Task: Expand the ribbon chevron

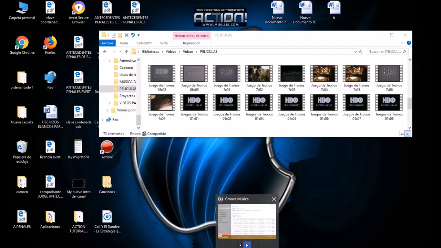Action: coord(402,43)
